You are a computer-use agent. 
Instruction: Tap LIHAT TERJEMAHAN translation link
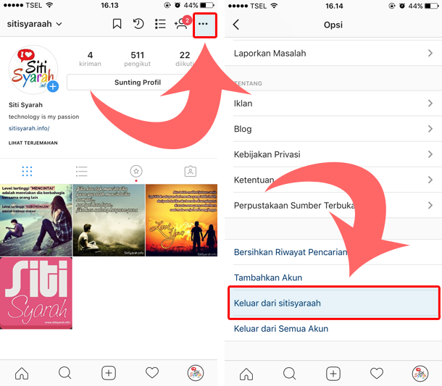point(33,143)
